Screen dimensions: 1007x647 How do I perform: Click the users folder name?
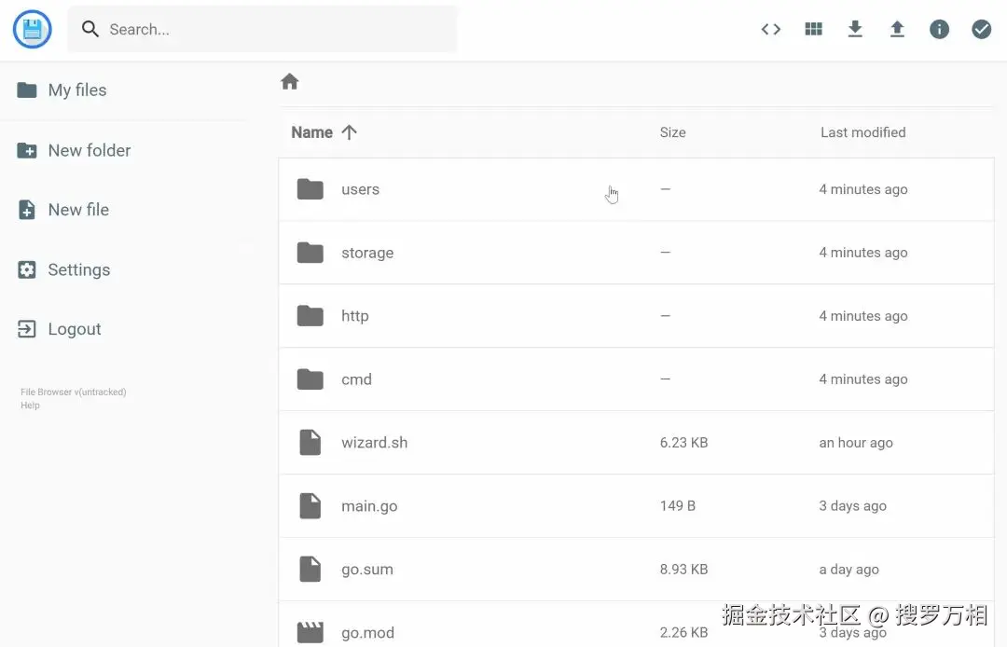(360, 189)
